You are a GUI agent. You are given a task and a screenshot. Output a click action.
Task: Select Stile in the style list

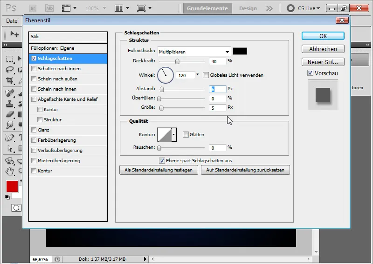68,37
